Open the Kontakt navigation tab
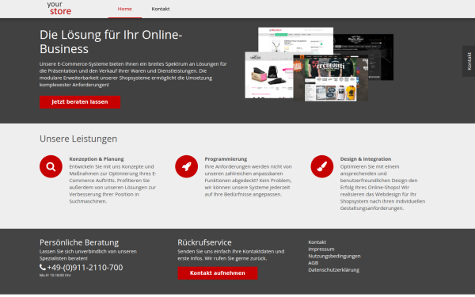Image resolution: width=475 pixels, height=297 pixels. [161, 9]
